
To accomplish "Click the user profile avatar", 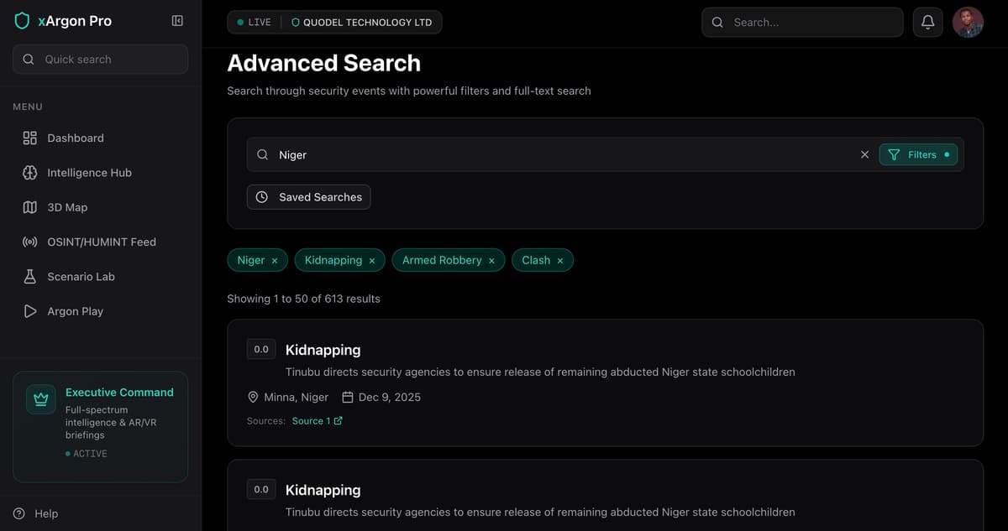I will [x=968, y=23].
